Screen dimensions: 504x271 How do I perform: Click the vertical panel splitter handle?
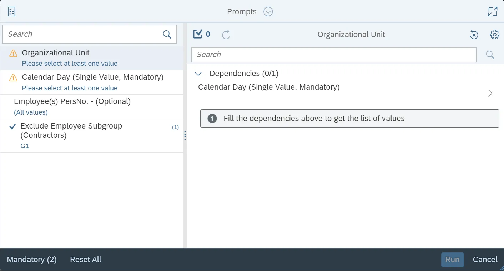click(185, 135)
